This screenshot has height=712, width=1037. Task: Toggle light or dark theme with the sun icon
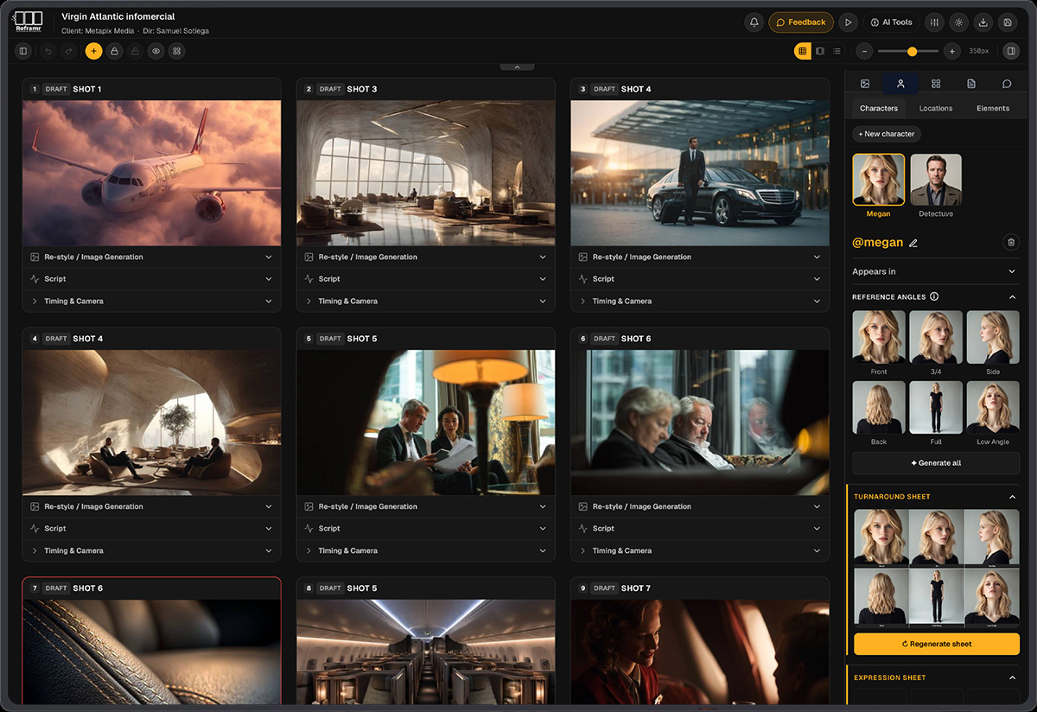point(958,22)
